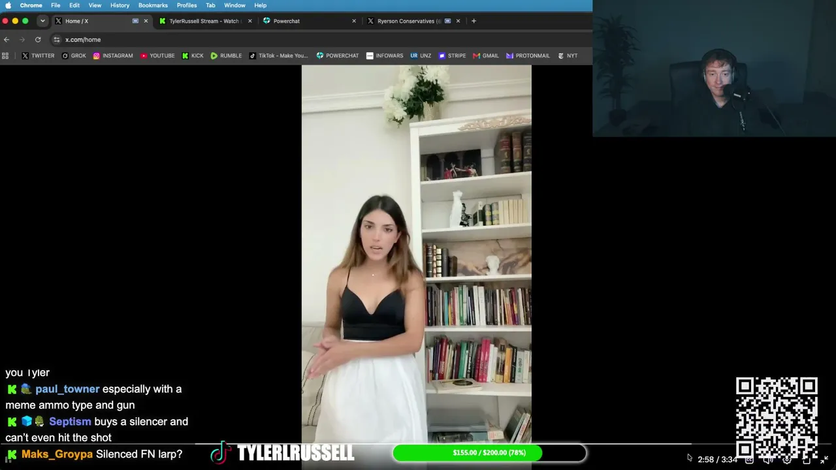Toggle media indicator on Home / X tab
Image resolution: width=836 pixels, height=470 pixels.
[x=135, y=21]
